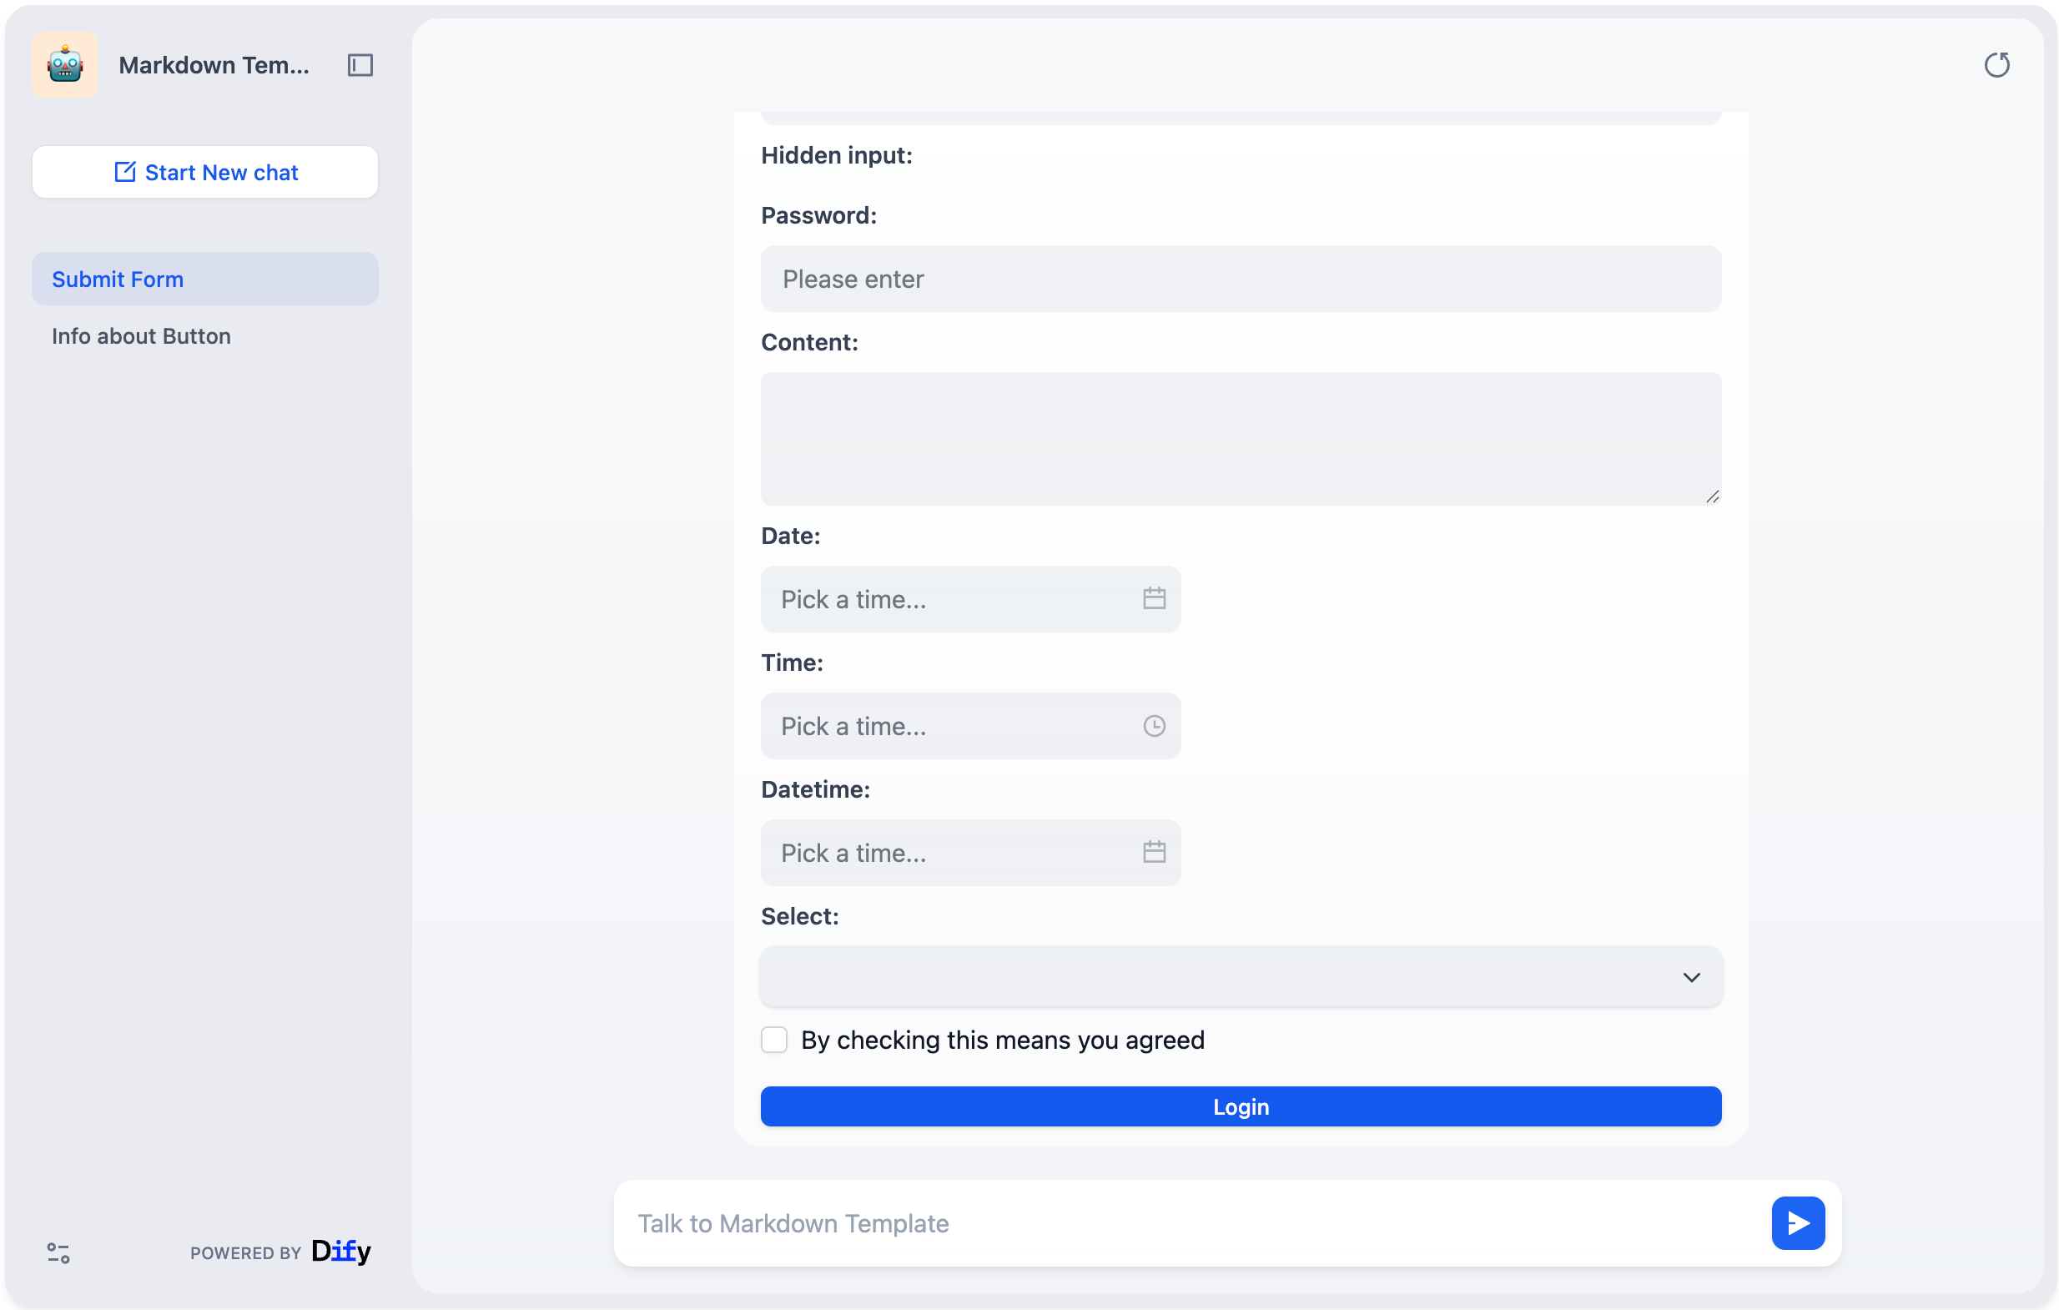Open the Time picker field

[949, 726]
